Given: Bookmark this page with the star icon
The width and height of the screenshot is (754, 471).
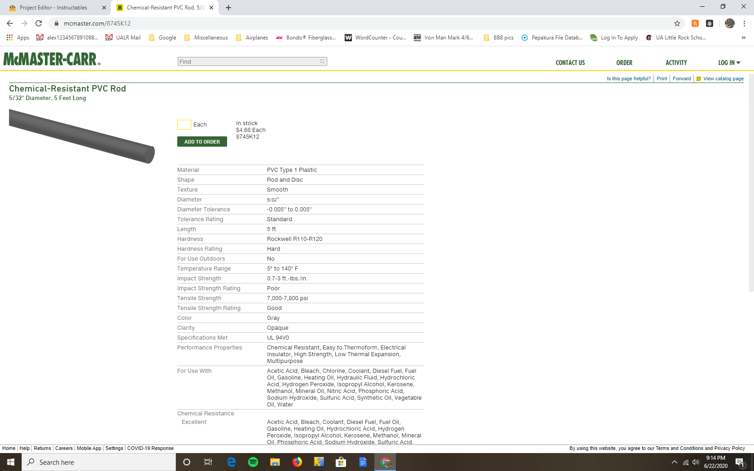Looking at the screenshot, I should coord(677,23).
